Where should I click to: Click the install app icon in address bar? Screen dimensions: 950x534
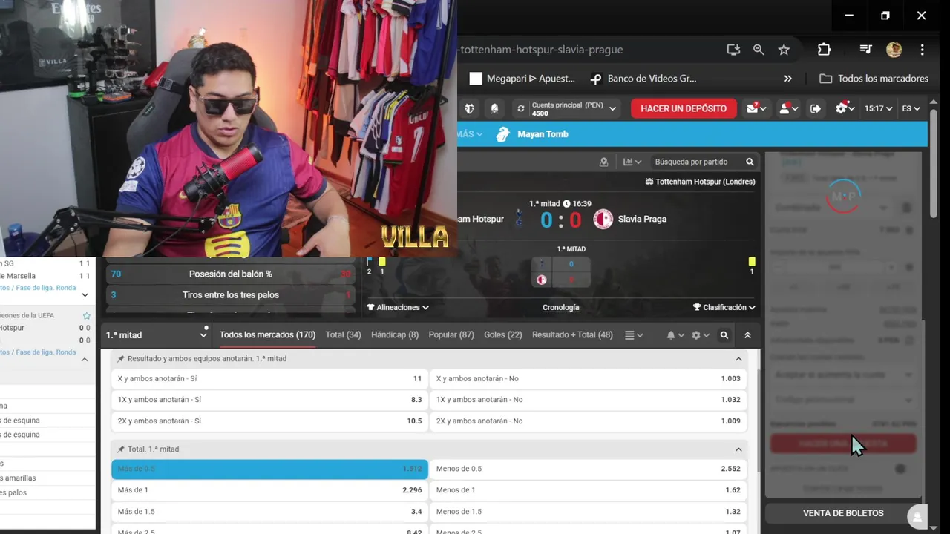pyautogui.click(x=733, y=50)
